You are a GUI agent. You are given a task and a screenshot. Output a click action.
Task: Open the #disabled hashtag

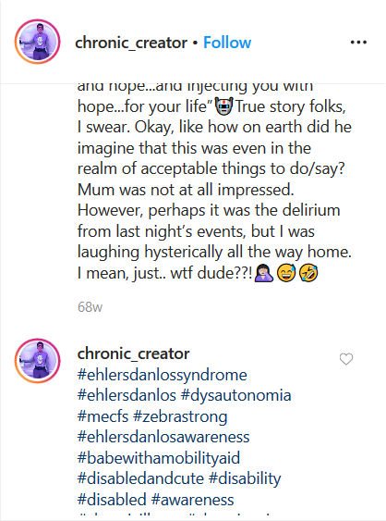point(112,500)
